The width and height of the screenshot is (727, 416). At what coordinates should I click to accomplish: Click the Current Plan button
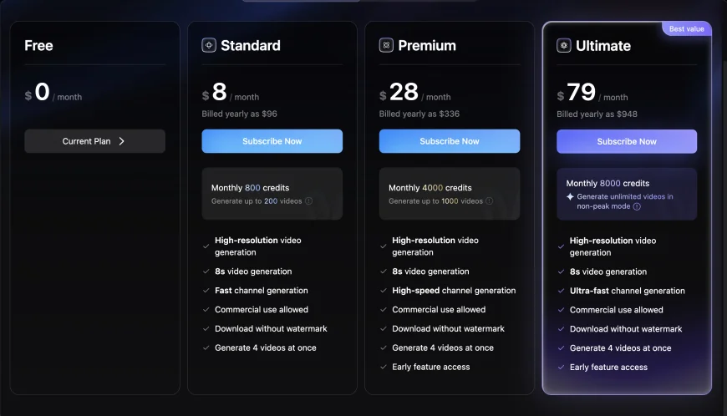94,141
